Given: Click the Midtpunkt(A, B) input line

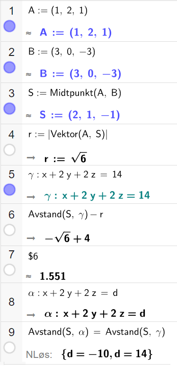Looking at the screenshot, I should [x=74, y=93].
